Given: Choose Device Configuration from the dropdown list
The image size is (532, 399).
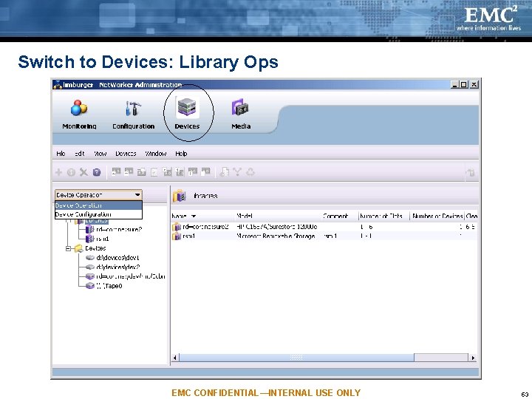Looking at the screenshot, I should coord(98,214).
